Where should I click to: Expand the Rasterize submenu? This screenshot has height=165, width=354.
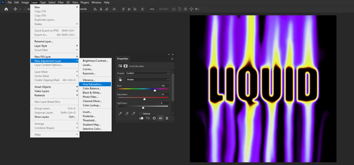click(55, 95)
